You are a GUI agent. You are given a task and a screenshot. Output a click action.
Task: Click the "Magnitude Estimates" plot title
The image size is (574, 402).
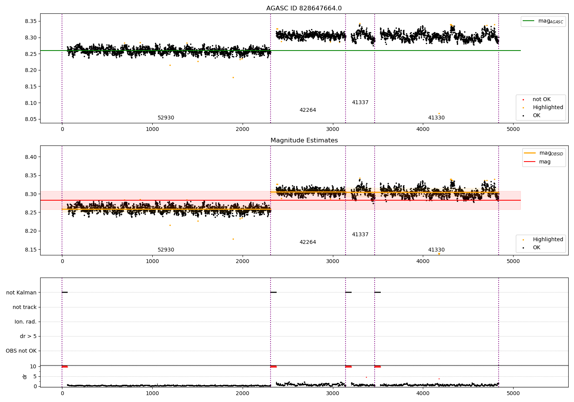pyautogui.click(x=304, y=141)
